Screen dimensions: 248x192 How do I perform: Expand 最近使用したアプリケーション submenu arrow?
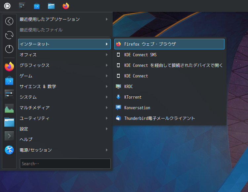click(x=107, y=19)
